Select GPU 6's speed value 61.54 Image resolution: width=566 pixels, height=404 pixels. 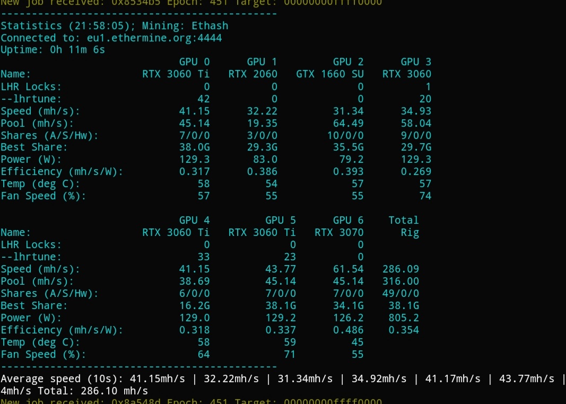[348, 269]
